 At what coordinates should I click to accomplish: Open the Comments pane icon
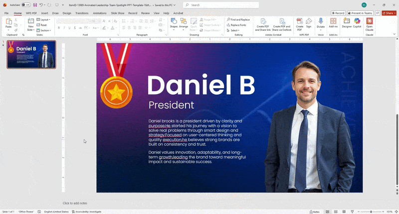378,13
